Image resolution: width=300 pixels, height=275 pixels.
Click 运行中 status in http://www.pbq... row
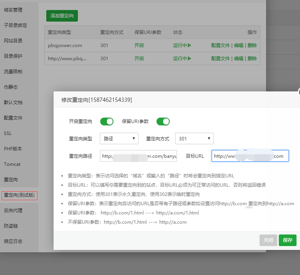pyautogui.click(x=182, y=58)
